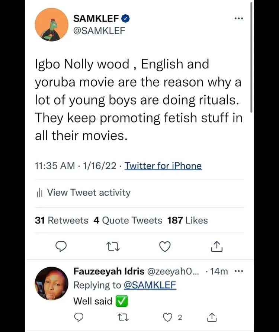Image resolution: width=279 pixels, height=332 pixels.
Task: Open SAMKLEF's profile picture
Action: pyautogui.click(x=50, y=25)
